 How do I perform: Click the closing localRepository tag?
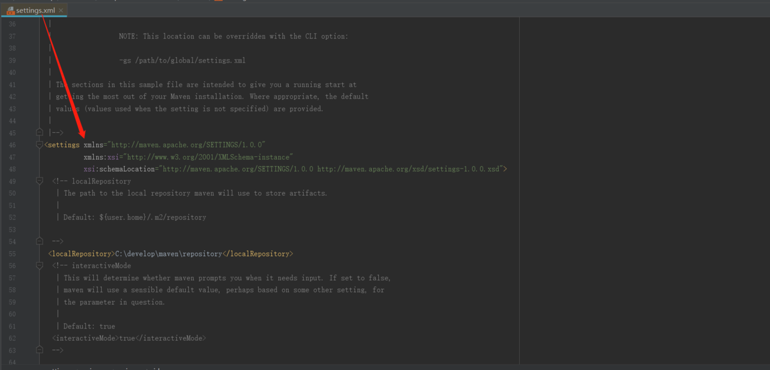point(258,254)
